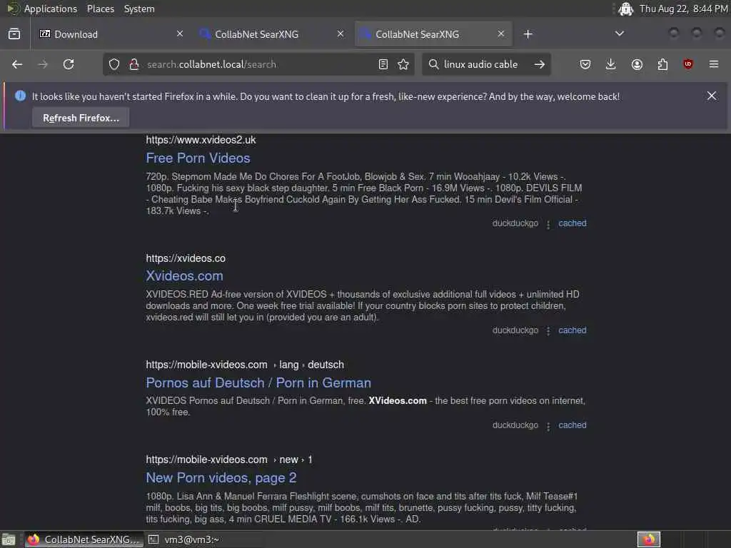Image resolution: width=731 pixels, height=548 pixels.
Task: Open the Applications menu in top panel
Action: tap(51, 9)
